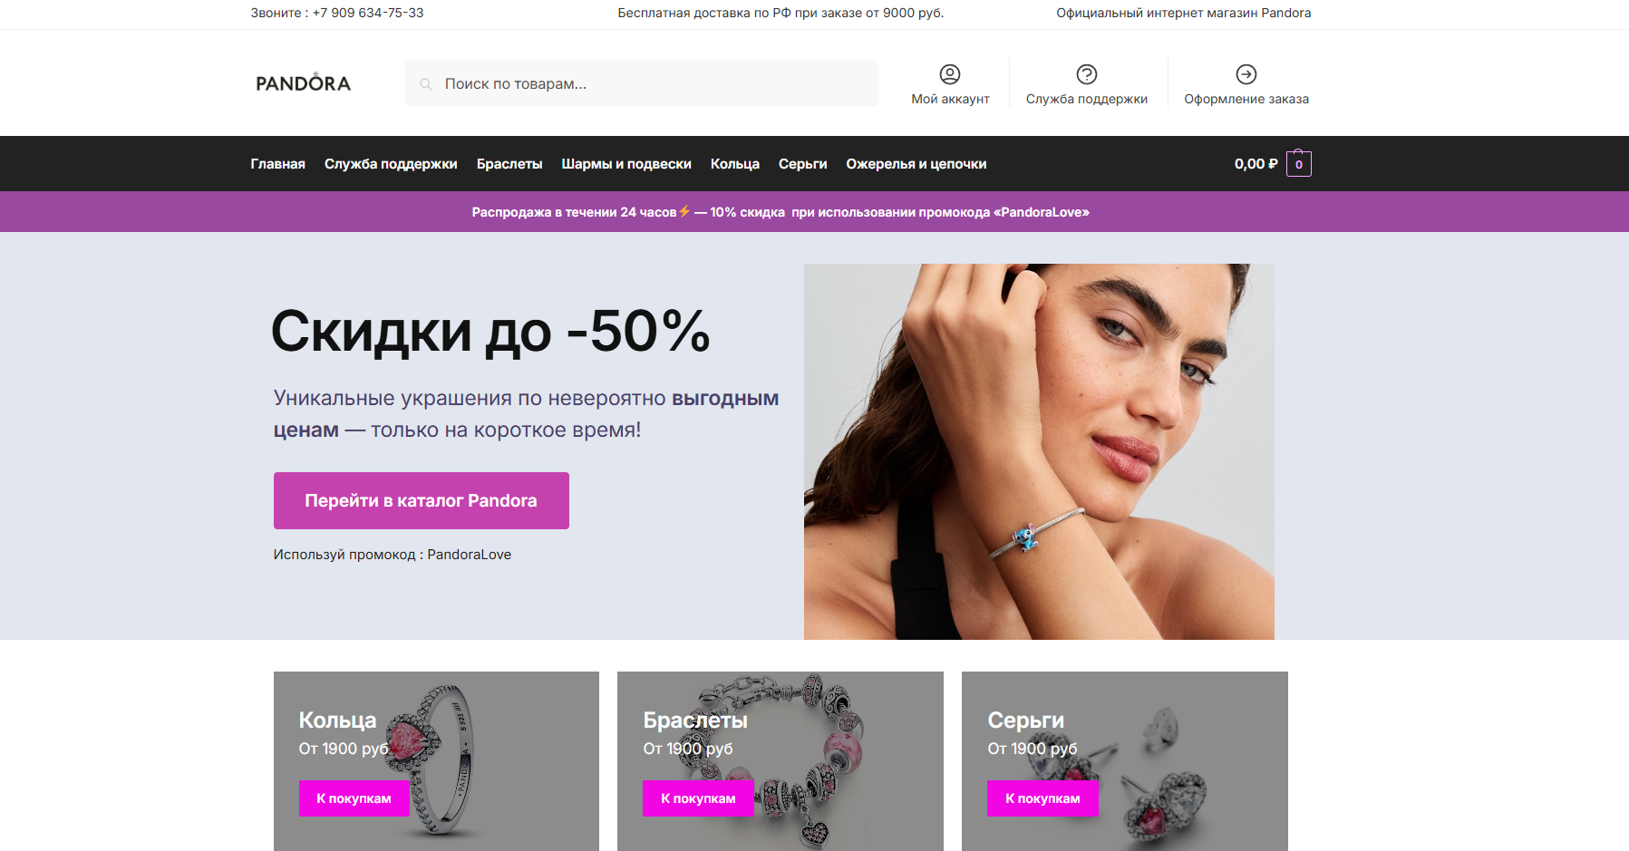
Task: Click the Оформление заказа arrow icon
Action: 1246,74
